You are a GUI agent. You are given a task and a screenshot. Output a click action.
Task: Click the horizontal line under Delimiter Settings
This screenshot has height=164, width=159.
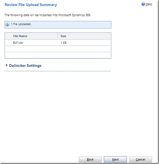point(58,71)
